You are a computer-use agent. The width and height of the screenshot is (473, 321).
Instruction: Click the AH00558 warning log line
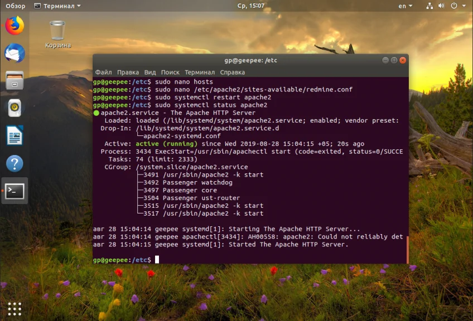pyautogui.click(x=248, y=237)
